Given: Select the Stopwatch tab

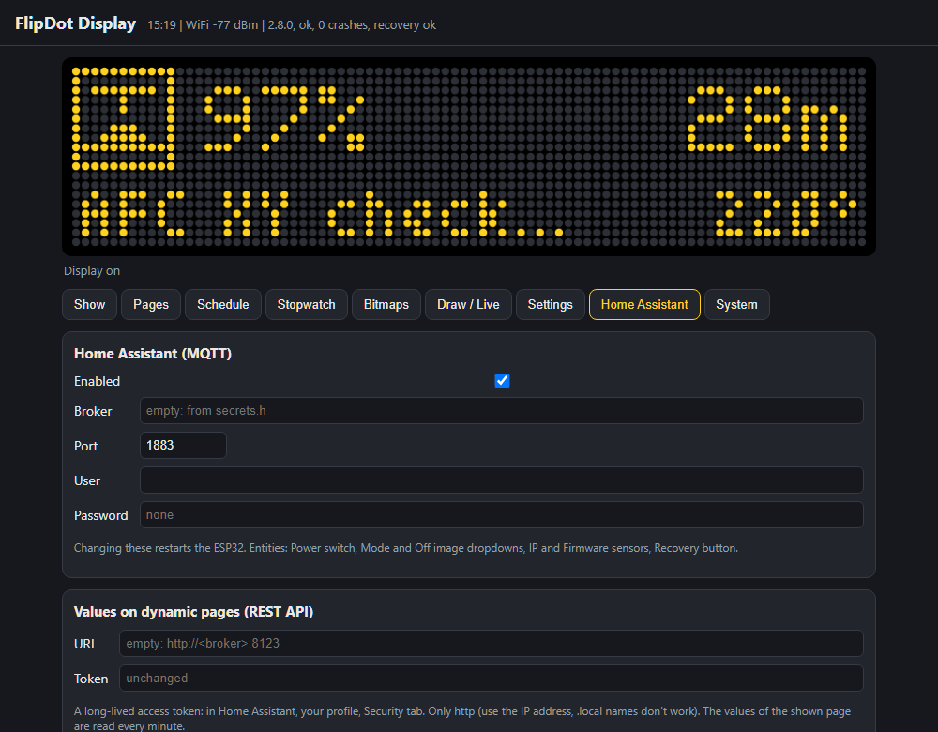Looking at the screenshot, I should [307, 305].
